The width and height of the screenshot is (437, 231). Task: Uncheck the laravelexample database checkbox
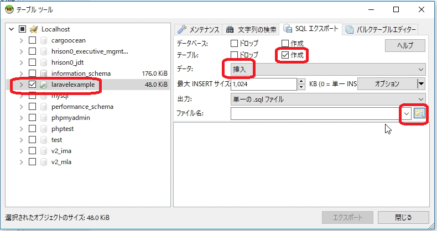[32, 85]
